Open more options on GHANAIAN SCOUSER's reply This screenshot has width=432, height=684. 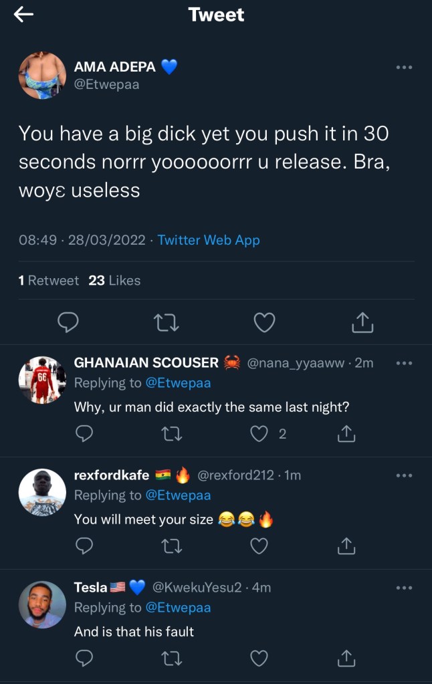[x=404, y=363]
